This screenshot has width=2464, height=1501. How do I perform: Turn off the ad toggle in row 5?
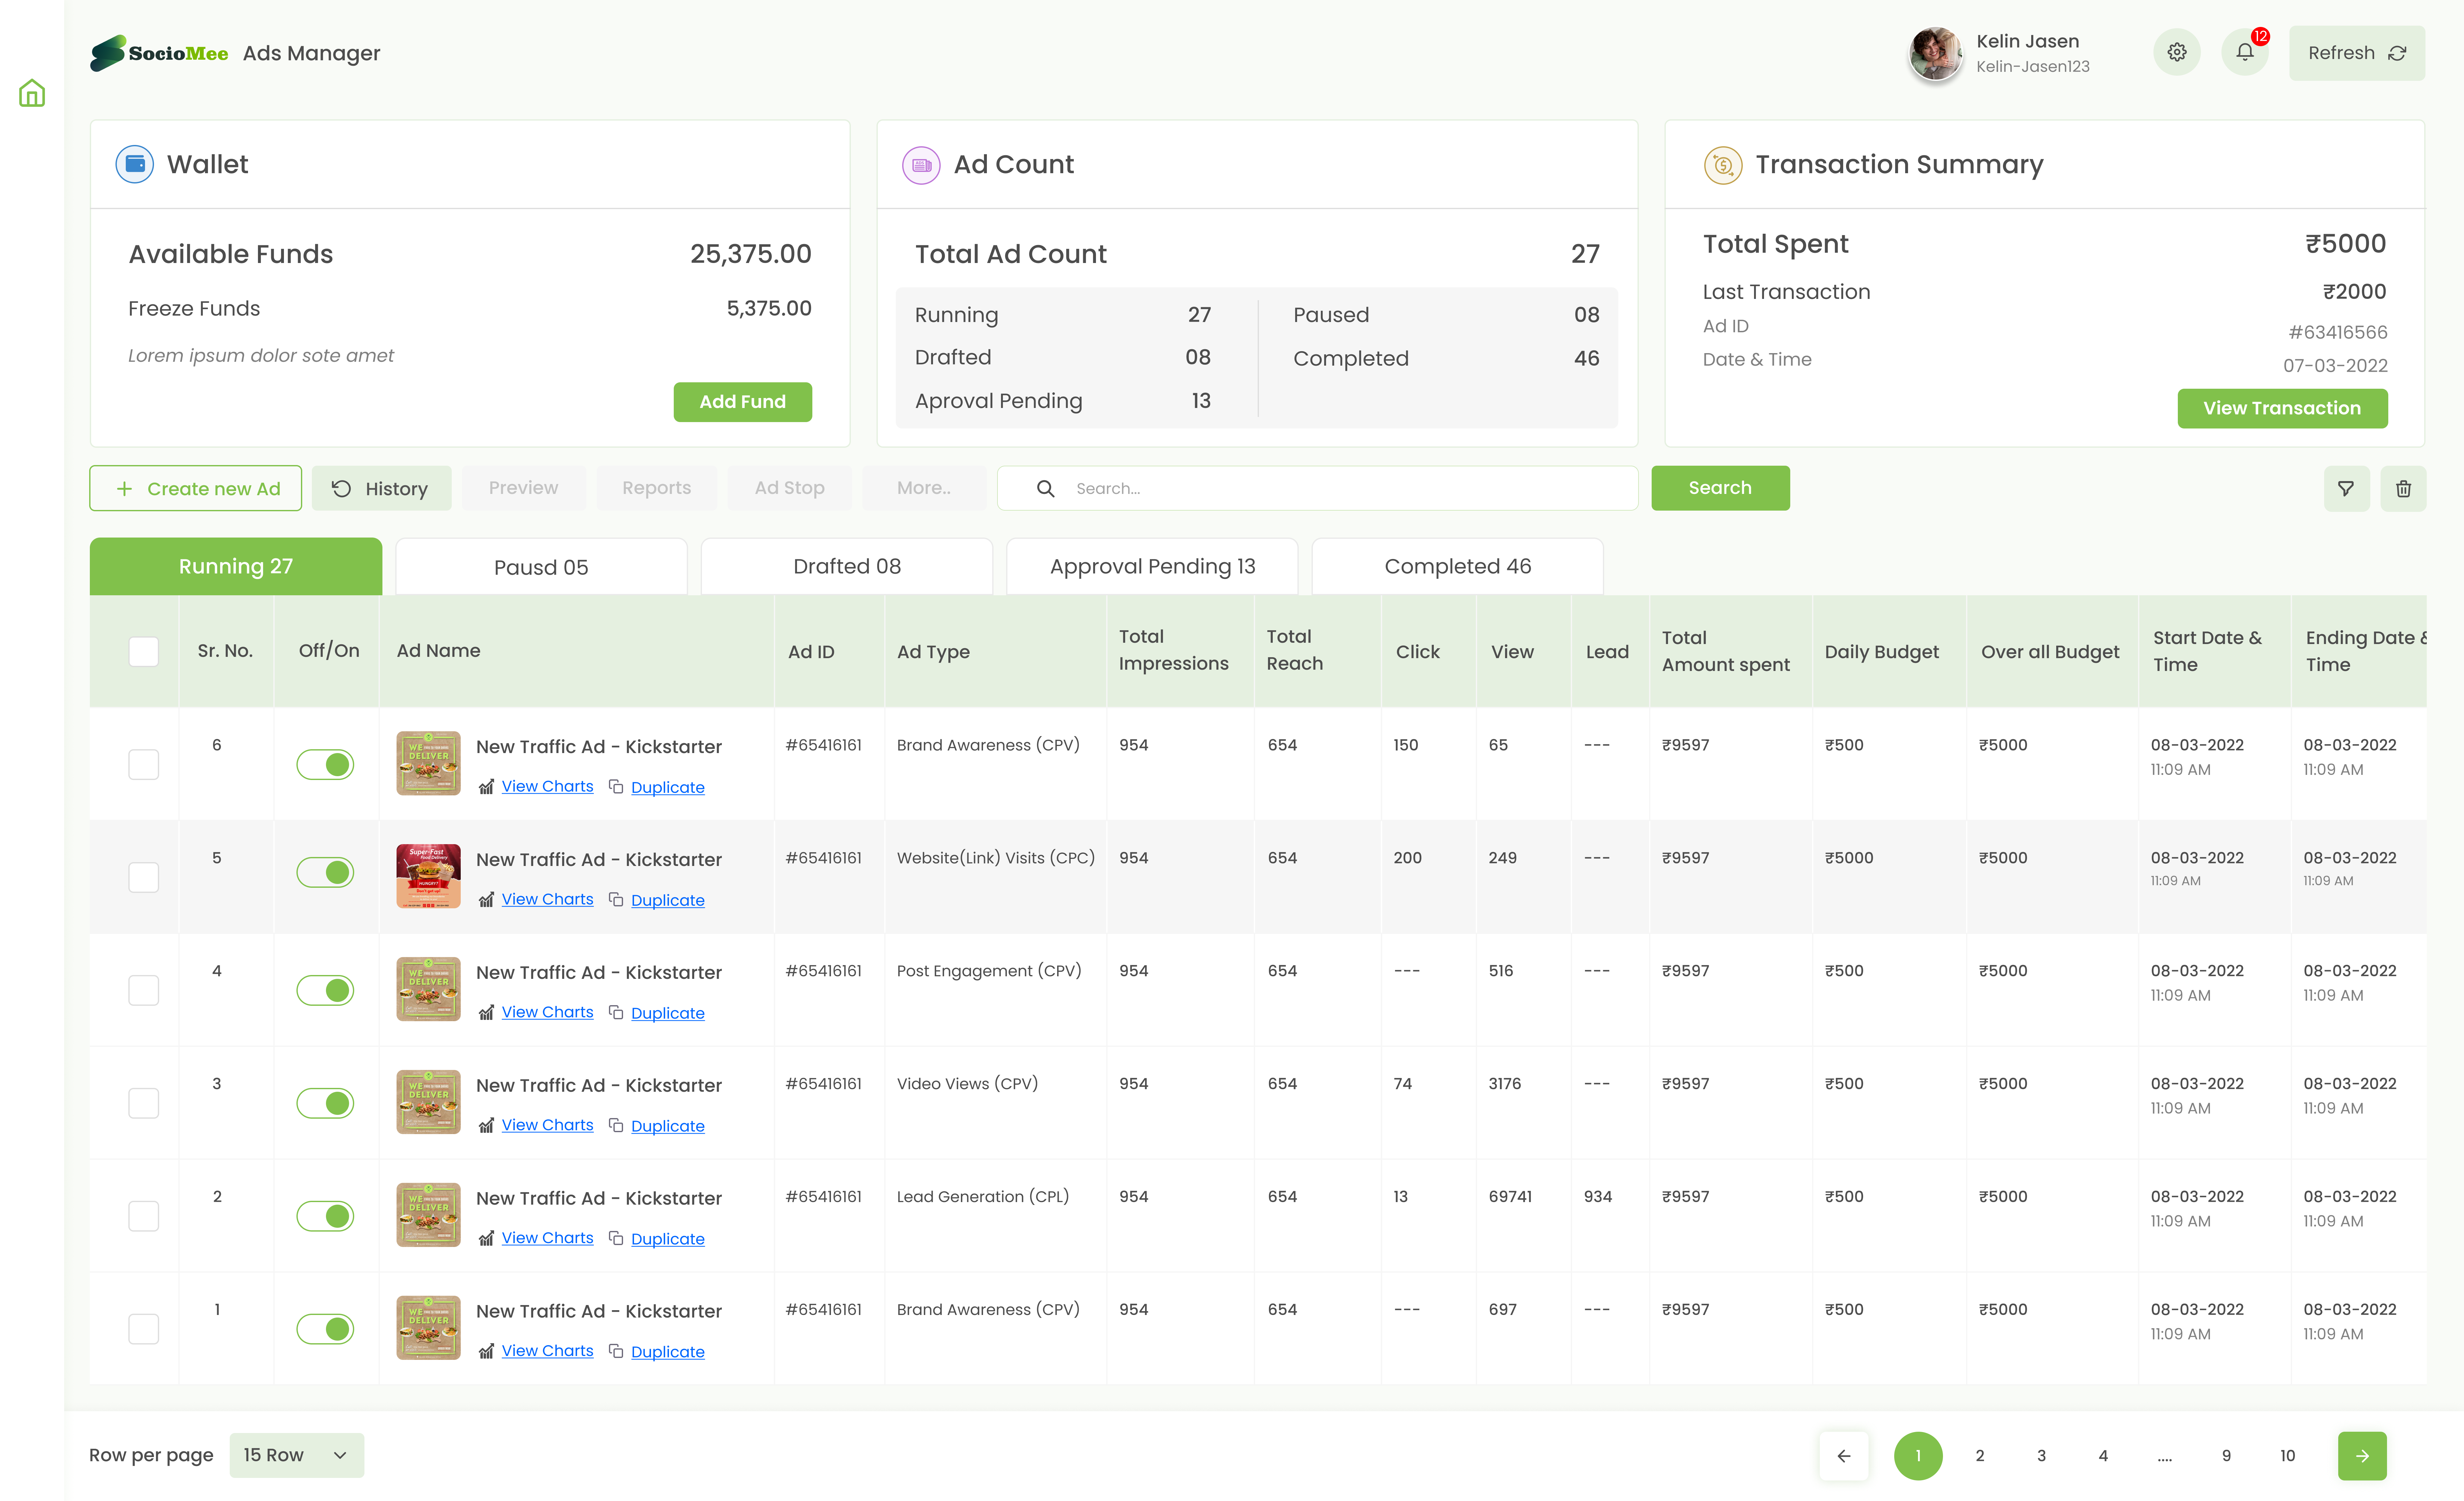coord(325,872)
